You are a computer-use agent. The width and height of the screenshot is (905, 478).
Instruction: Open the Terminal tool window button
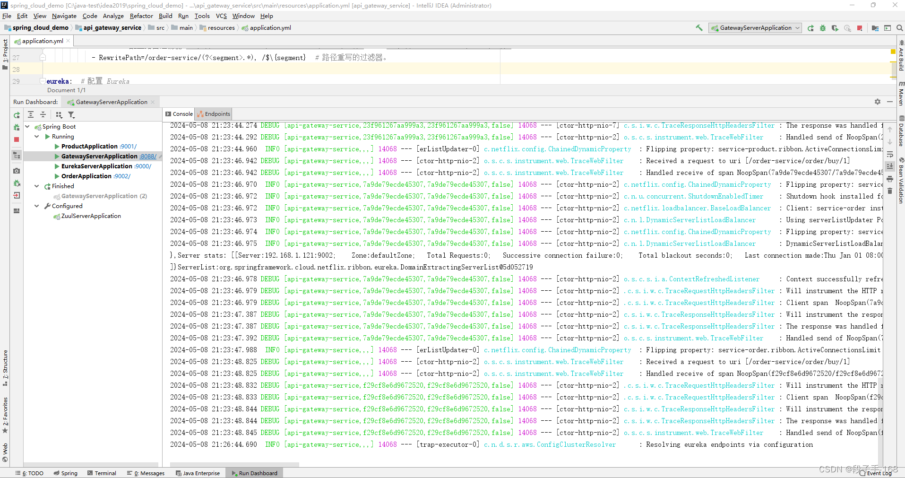click(x=102, y=473)
